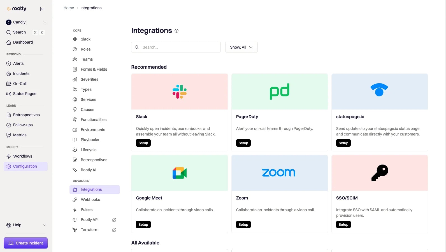Click the Slack logo card image
Screen dimensions: 446x252
coord(180,92)
